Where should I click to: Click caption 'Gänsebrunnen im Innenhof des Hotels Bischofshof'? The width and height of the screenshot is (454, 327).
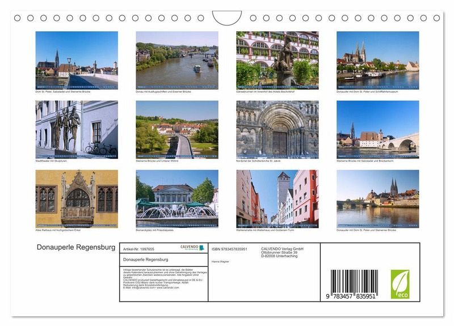click(x=265, y=92)
